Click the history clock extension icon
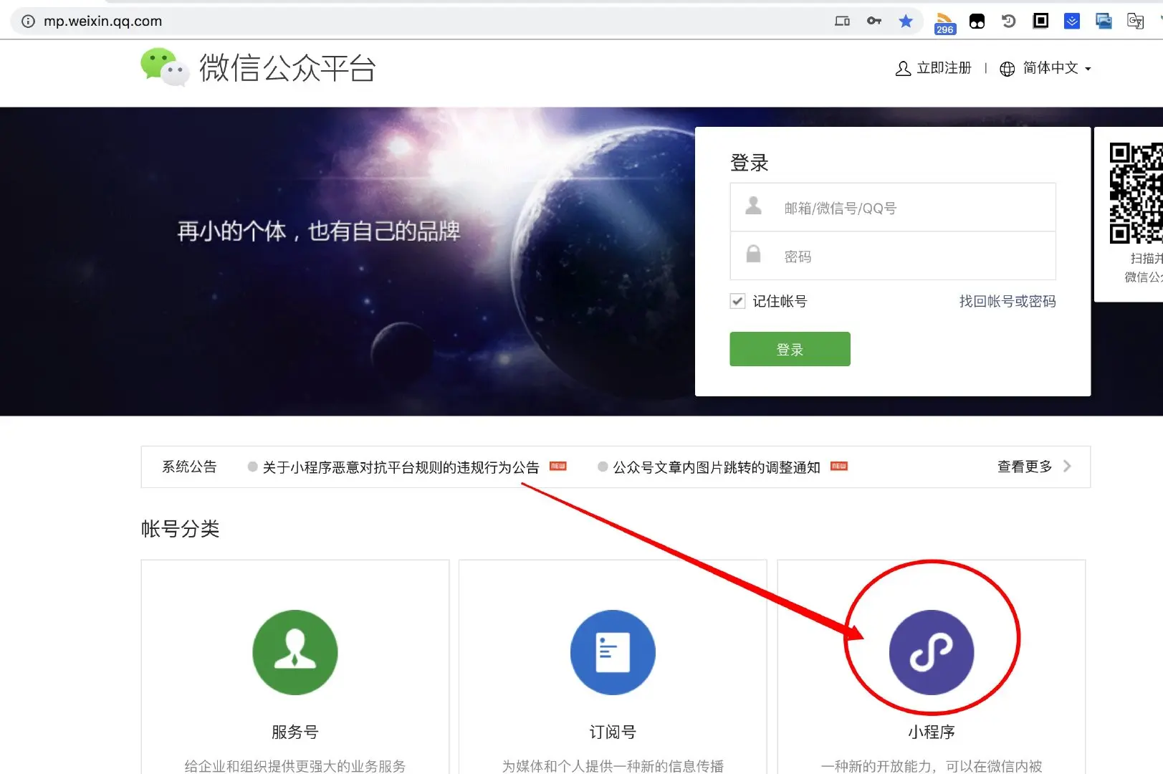This screenshot has width=1163, height=774. [1009, 21]
